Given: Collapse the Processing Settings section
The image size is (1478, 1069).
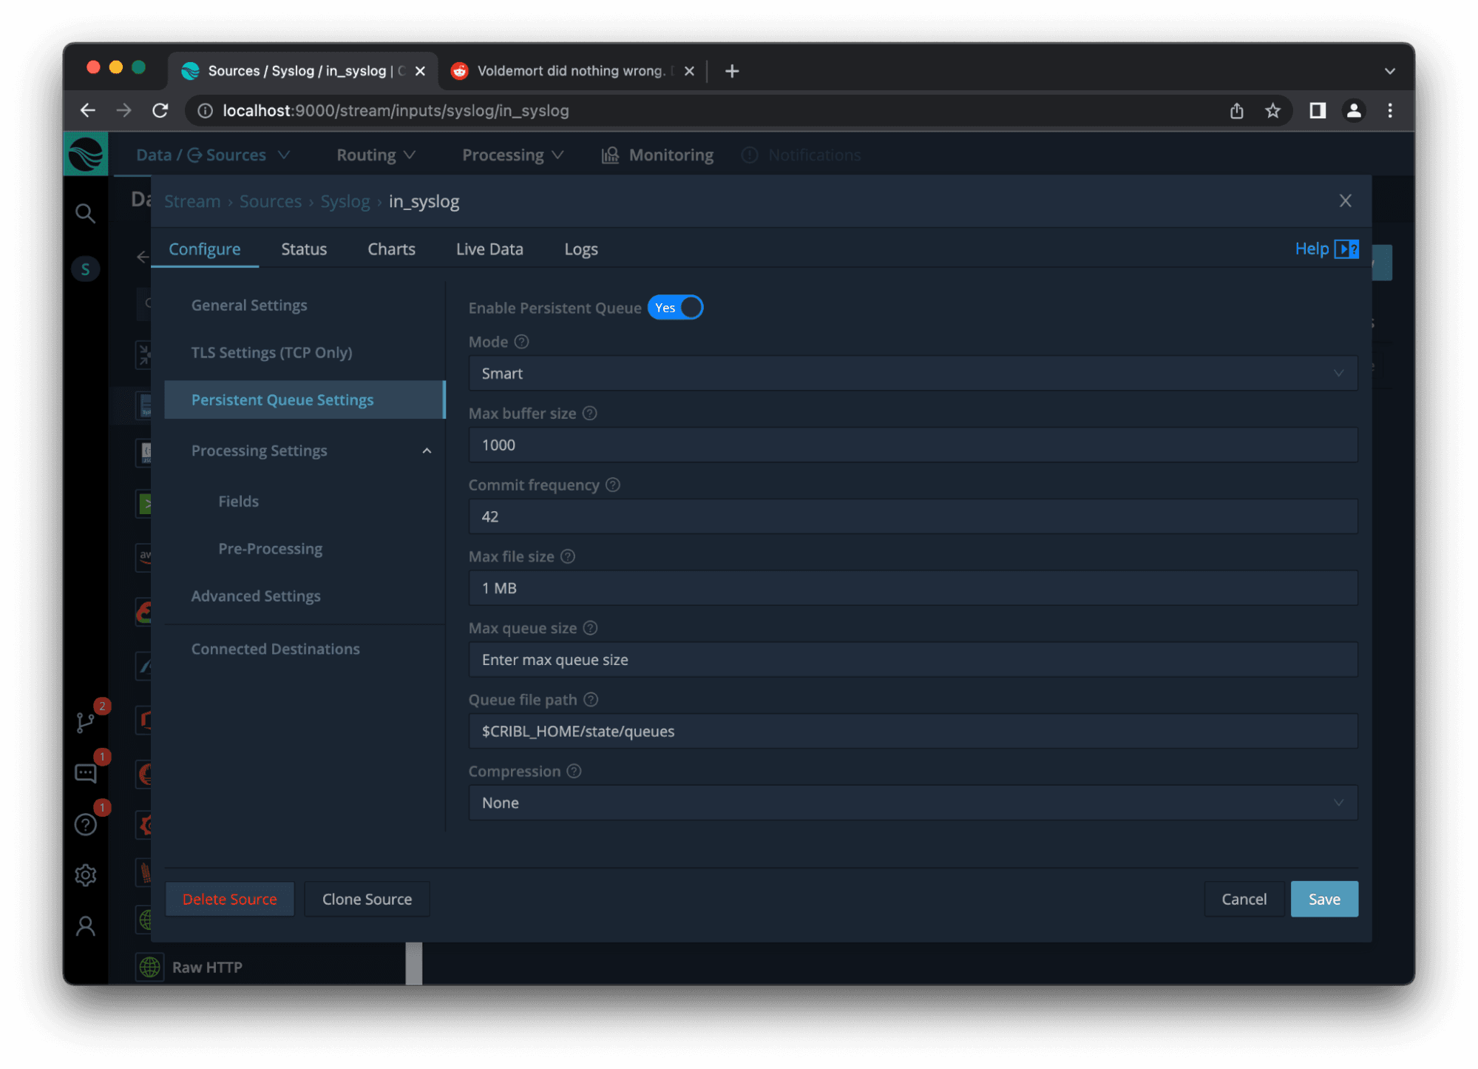Looking at the screenshot, I should tap(427, 451).
